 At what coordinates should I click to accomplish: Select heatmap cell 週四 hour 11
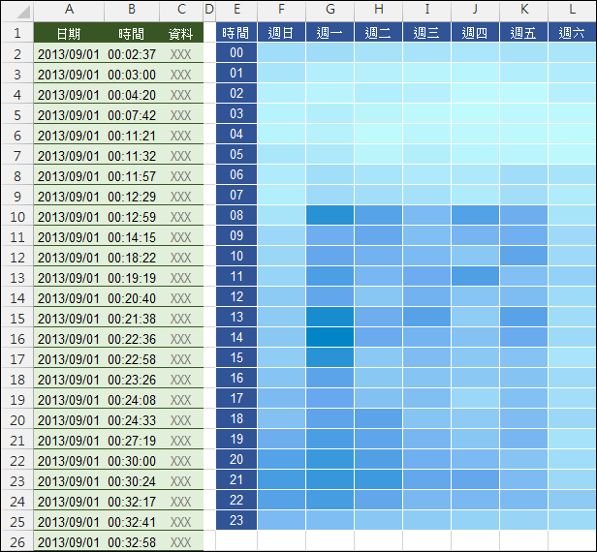click(x=476, y=276)
